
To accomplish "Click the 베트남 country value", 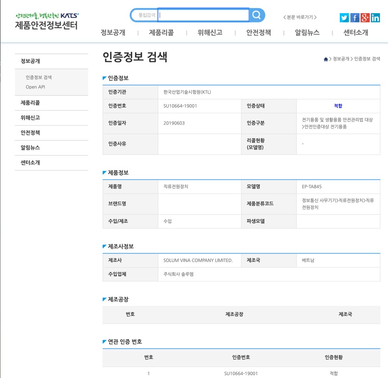I will pyautogui.click(x=308, y=260).
